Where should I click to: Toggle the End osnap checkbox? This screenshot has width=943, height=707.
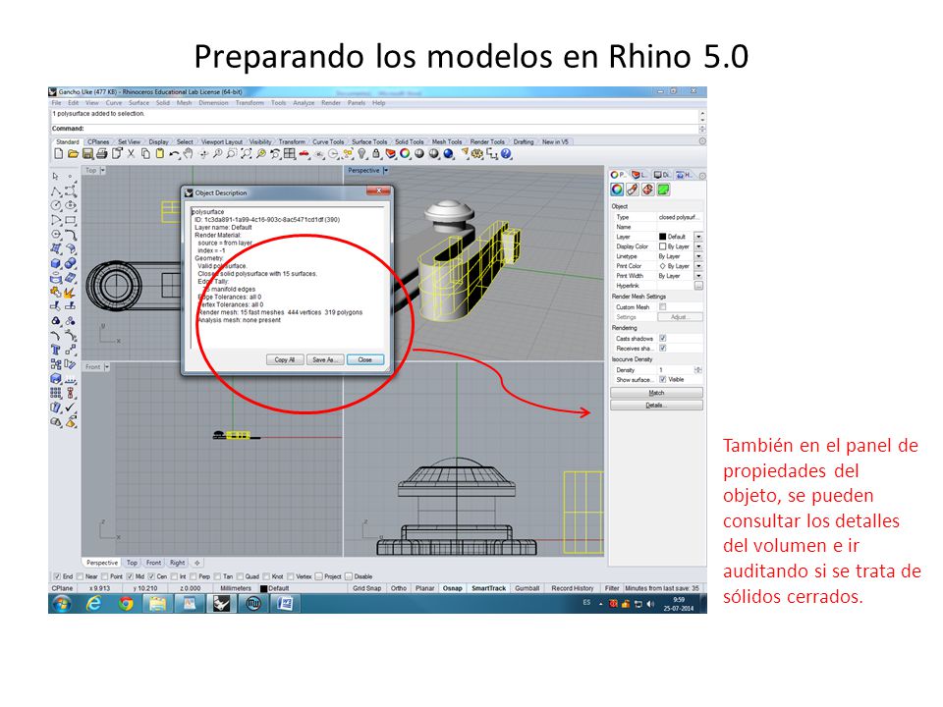(57, 576)
